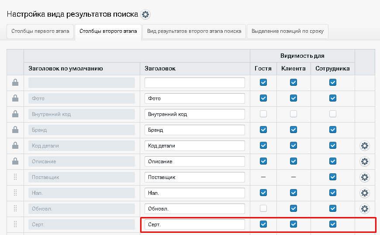Click lock icon on Бренд row
The height and width of the screenshot is (235, 380).
click(x=15, y=130)
